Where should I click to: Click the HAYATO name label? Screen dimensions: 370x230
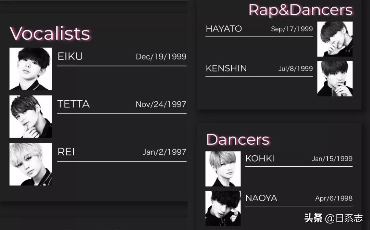point(224,29)
